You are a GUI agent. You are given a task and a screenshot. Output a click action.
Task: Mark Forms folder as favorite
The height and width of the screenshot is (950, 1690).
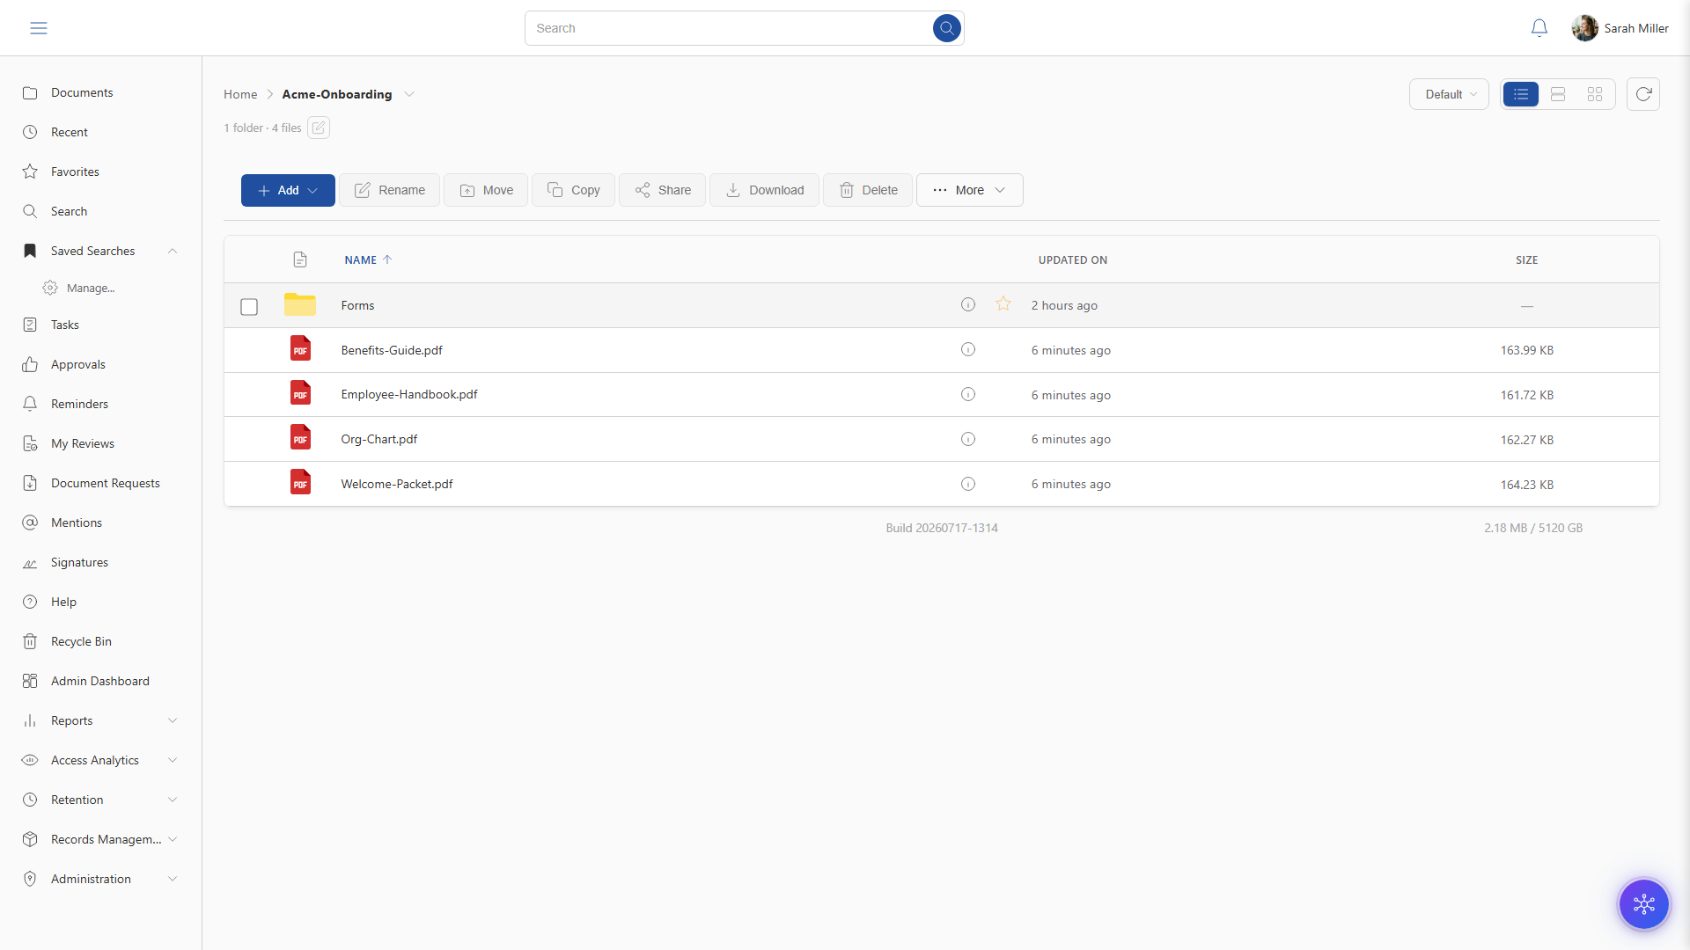click(1003, 304)
